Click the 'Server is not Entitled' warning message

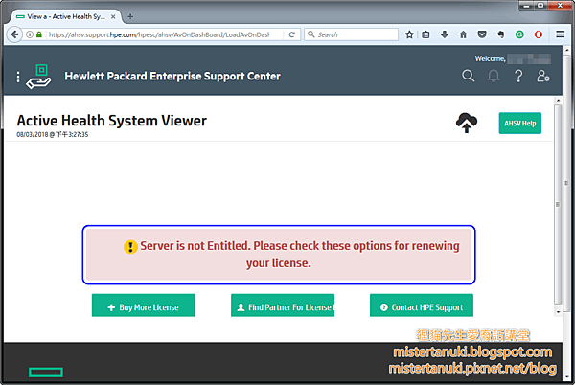tap(279, 255)
